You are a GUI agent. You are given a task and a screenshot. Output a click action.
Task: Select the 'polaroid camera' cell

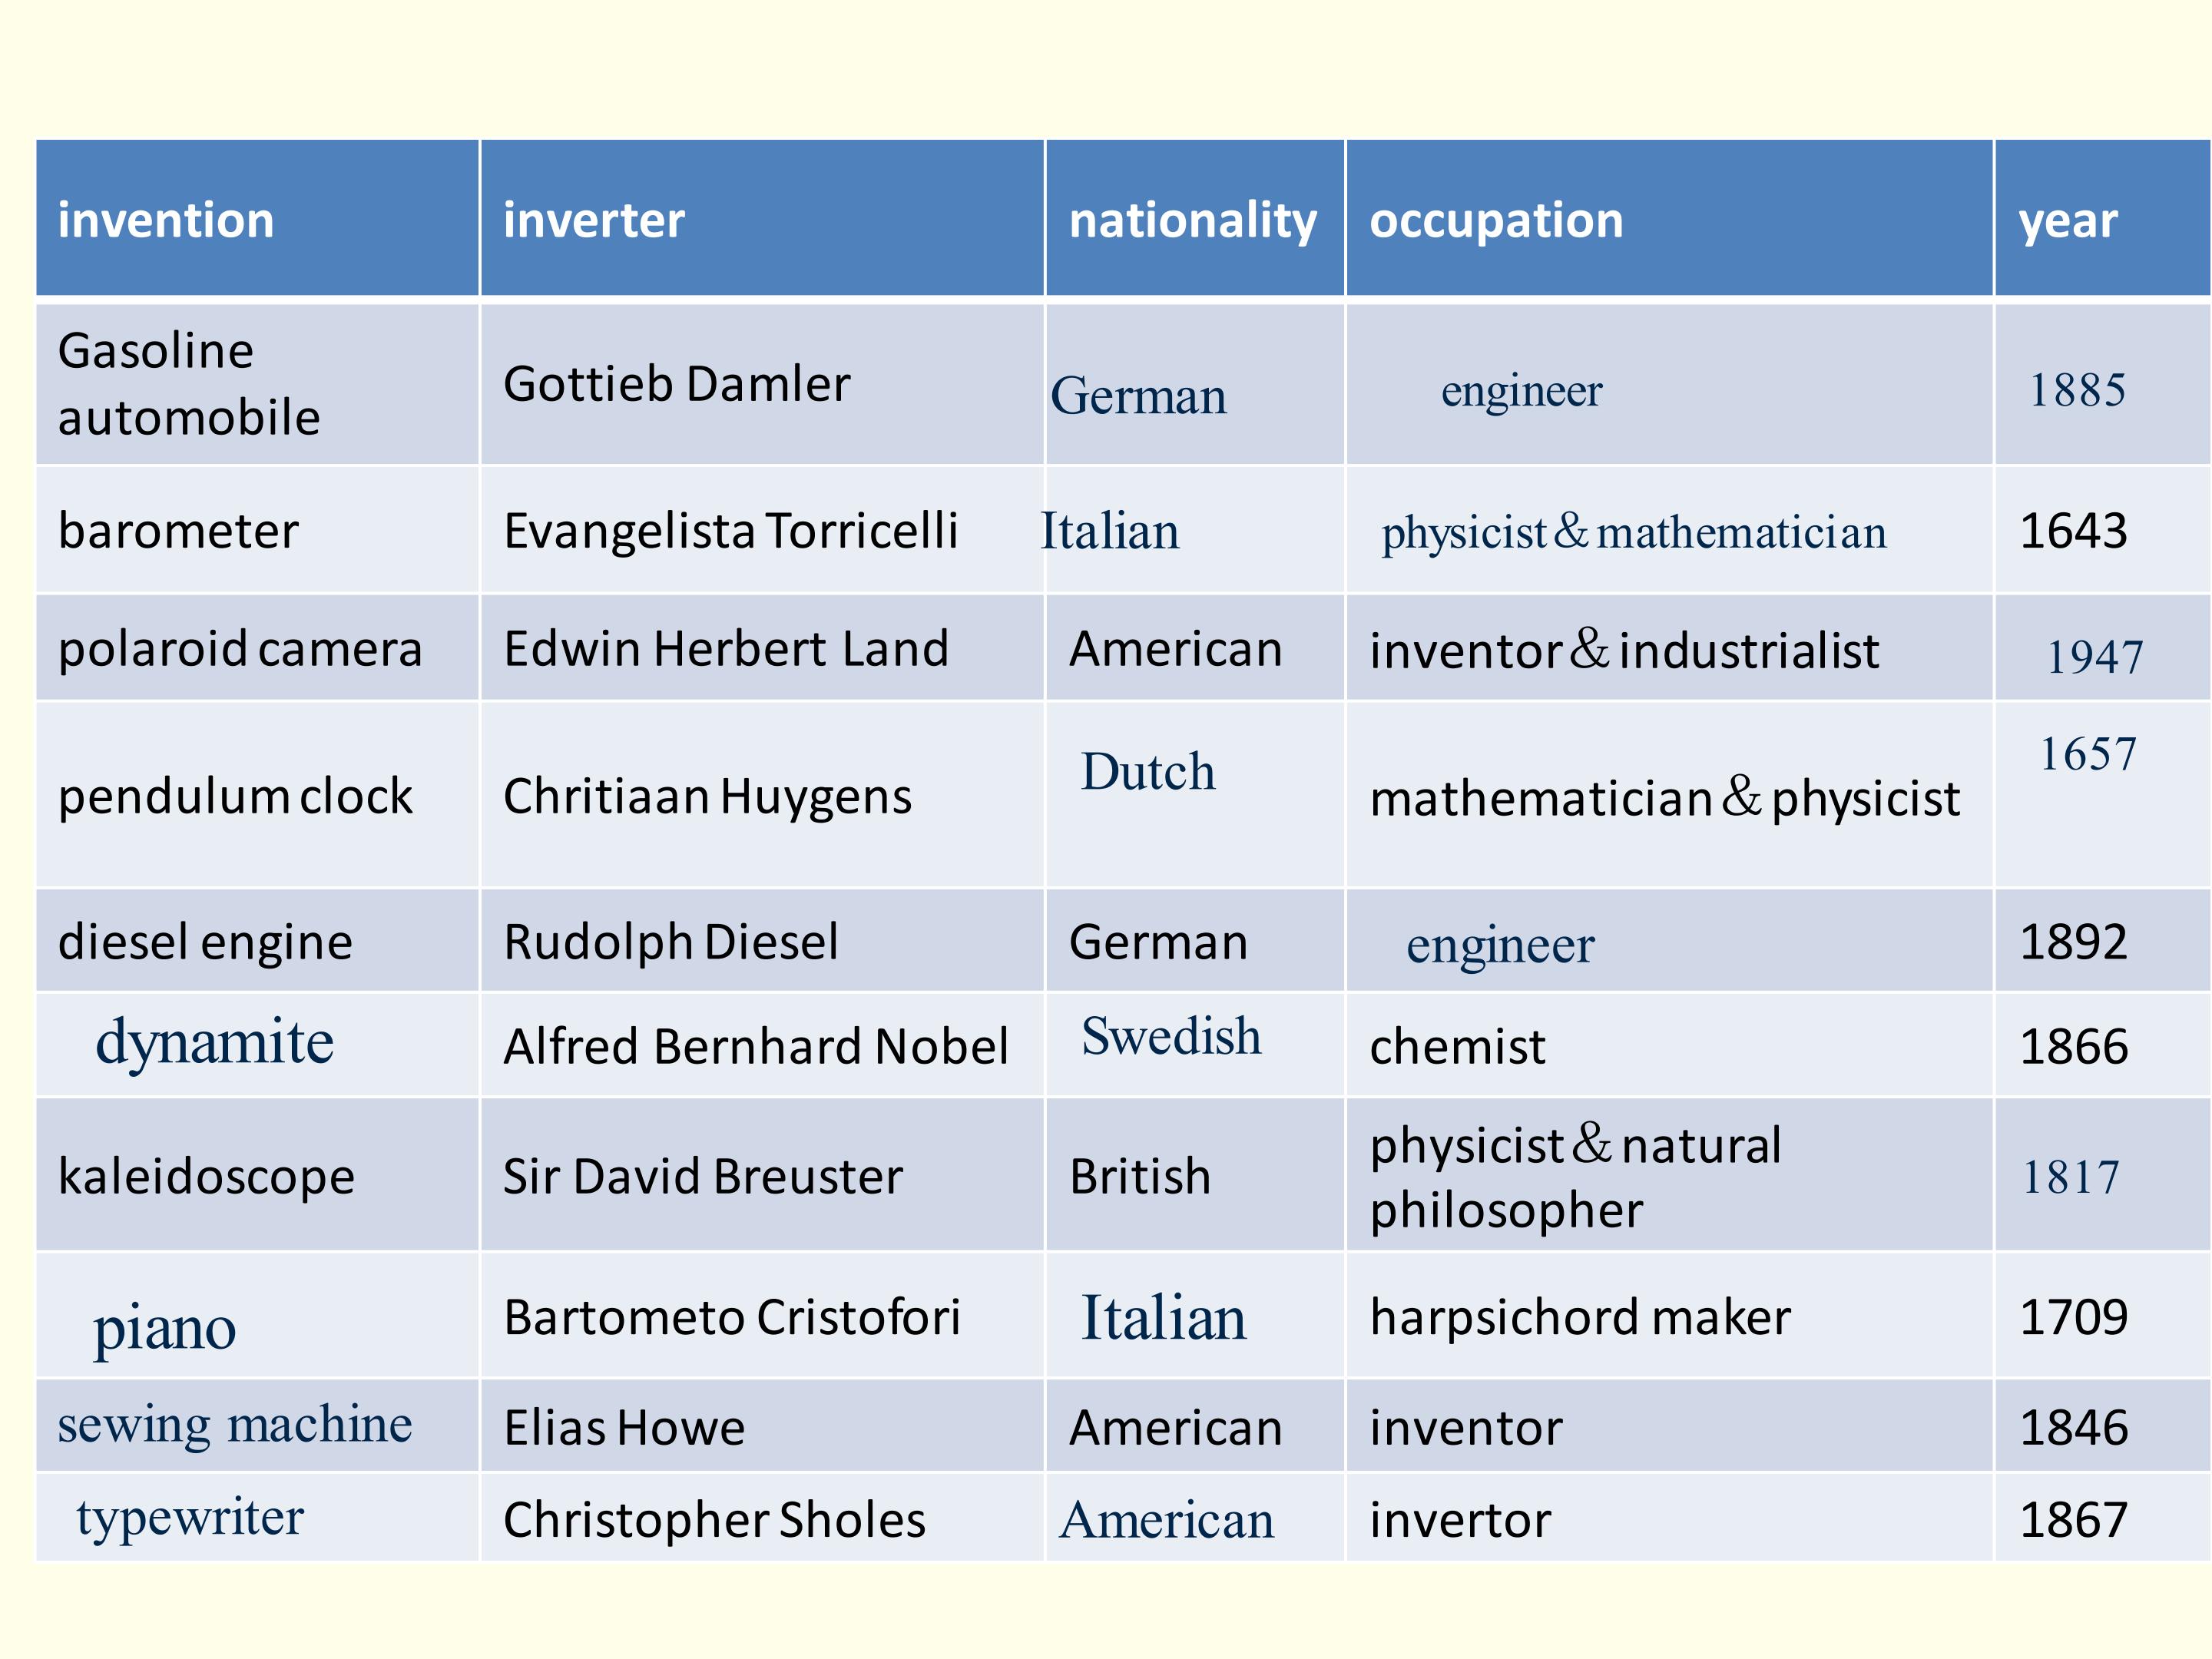tap(240, 649)
